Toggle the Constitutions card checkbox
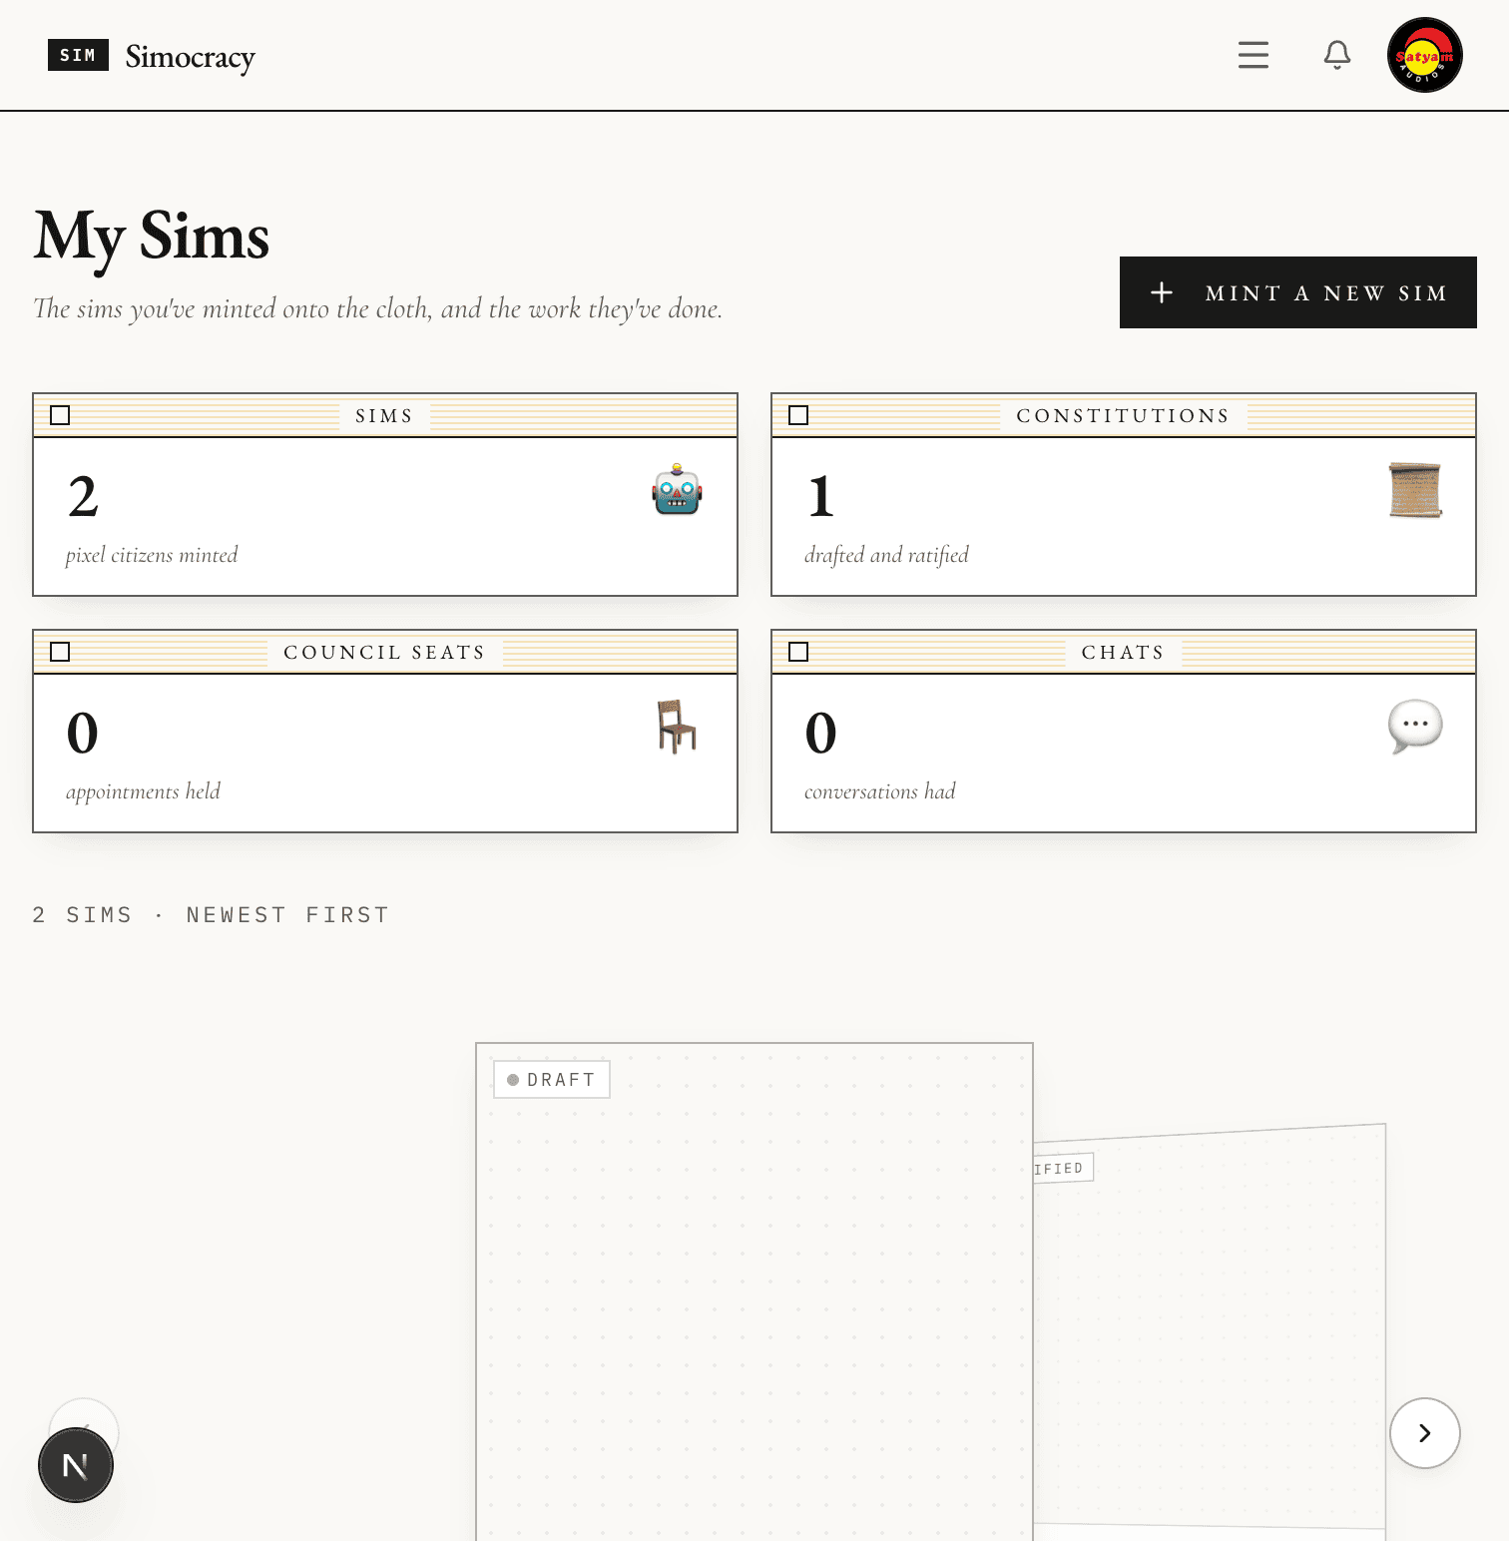Screen dimensions: 1509x1541 point(798,415)
